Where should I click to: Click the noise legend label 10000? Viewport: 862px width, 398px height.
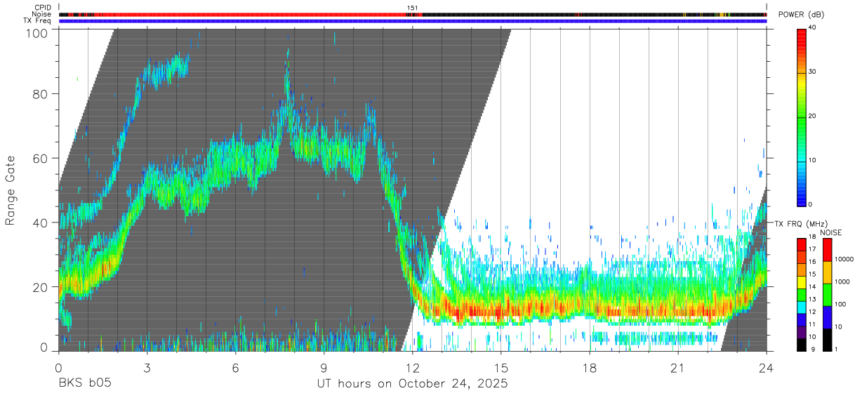click(x=844, y=259)
